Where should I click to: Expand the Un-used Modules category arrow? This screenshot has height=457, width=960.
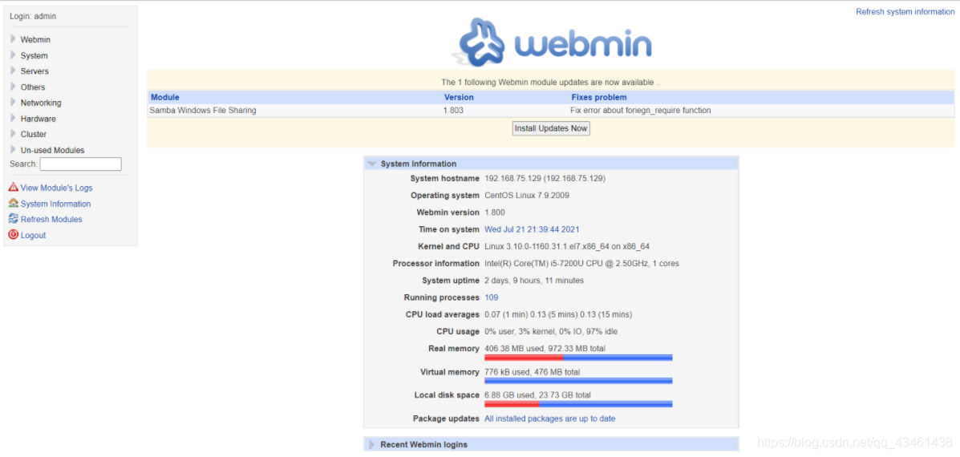[x=14, y=150]
